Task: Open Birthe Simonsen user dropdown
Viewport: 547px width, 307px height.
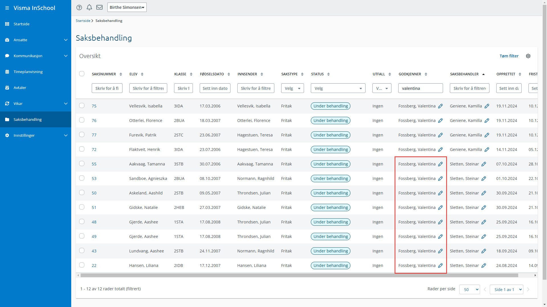Action: [x=127, y=7]
